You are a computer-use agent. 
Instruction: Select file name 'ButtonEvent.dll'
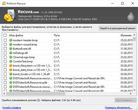point(22,49)
